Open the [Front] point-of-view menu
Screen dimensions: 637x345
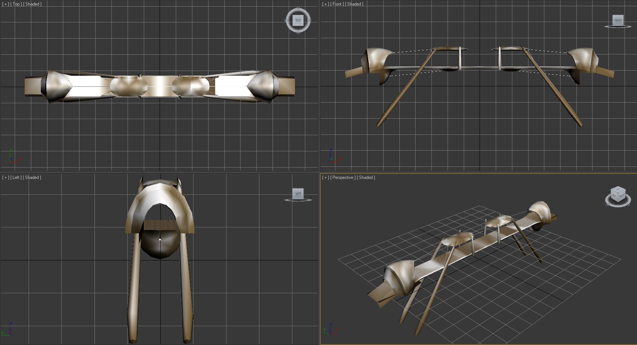[x=337, y=4]
